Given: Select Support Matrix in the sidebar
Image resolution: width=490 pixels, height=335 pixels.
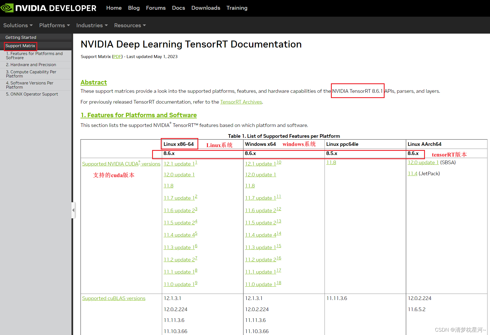Looking at the screenshot, I should (20, 46).
